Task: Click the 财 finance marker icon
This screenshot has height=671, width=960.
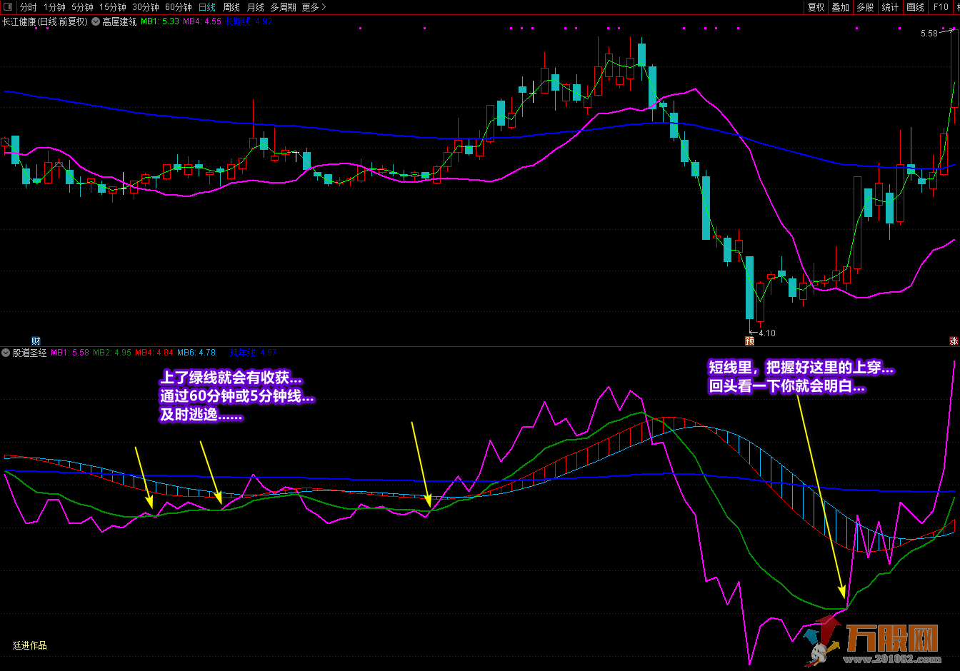Action: pyautogui.click(x=36, y=340)
